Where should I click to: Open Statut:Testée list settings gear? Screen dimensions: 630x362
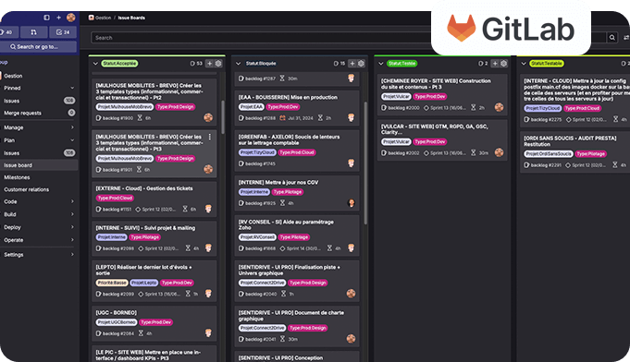pyautogui.click(x=504, y=64)
